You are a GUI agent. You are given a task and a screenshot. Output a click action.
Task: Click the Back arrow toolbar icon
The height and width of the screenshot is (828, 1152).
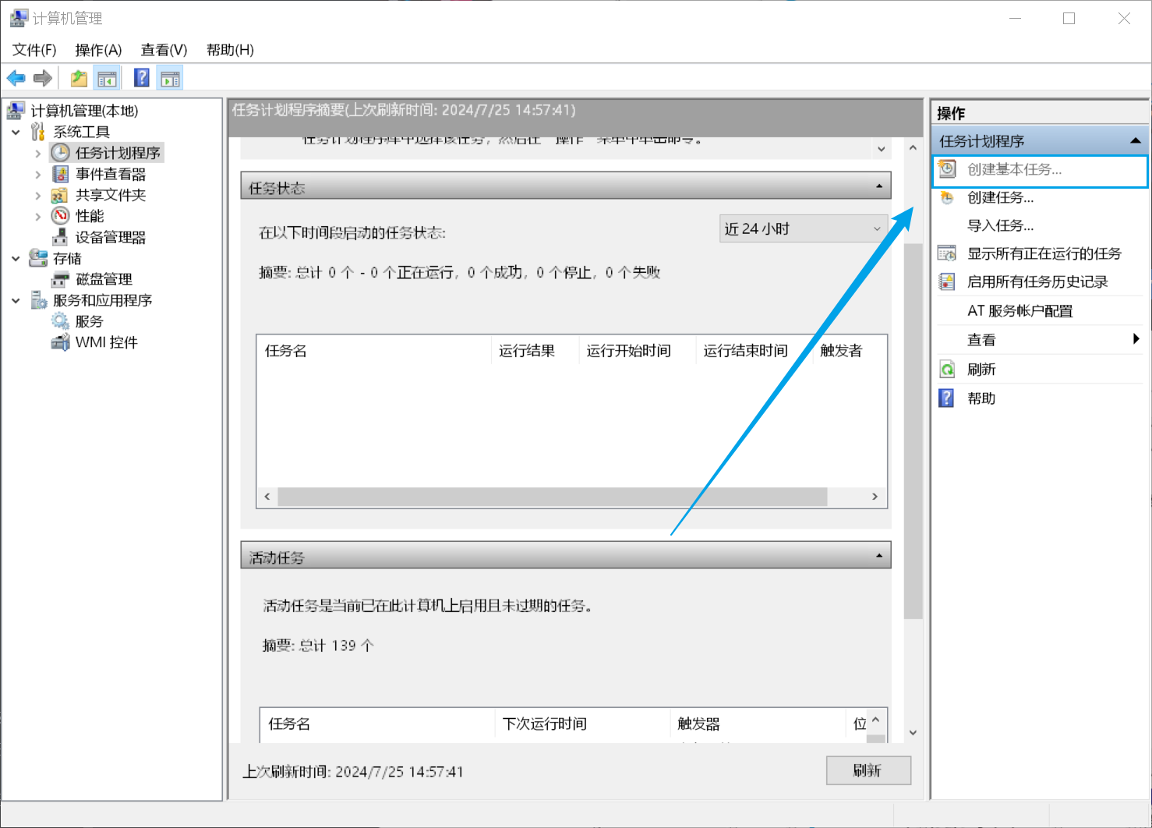[16, 78]
